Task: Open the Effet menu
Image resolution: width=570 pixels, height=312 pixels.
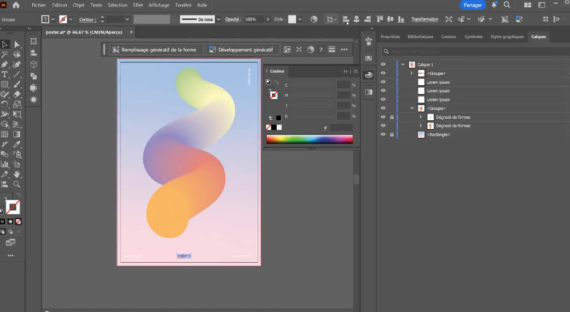Action: coord(138,5)
